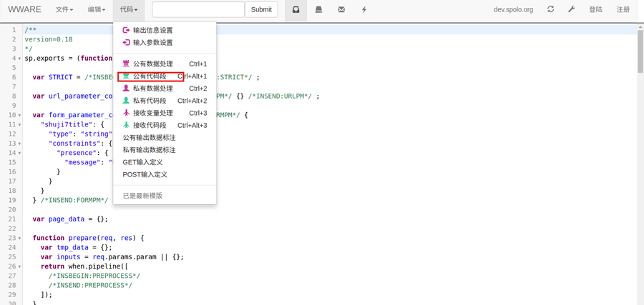This screenshot has height=305, width=644.
Task: Click the '/*INSEND:FORMPM*/' comment text
Action: pyautogui.click(x=74, y=200)
